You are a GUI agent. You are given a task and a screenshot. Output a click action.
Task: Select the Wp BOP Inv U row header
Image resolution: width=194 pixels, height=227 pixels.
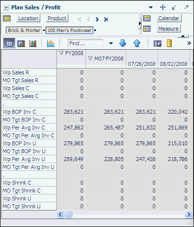pyautogui.click(x=29, y=143)
